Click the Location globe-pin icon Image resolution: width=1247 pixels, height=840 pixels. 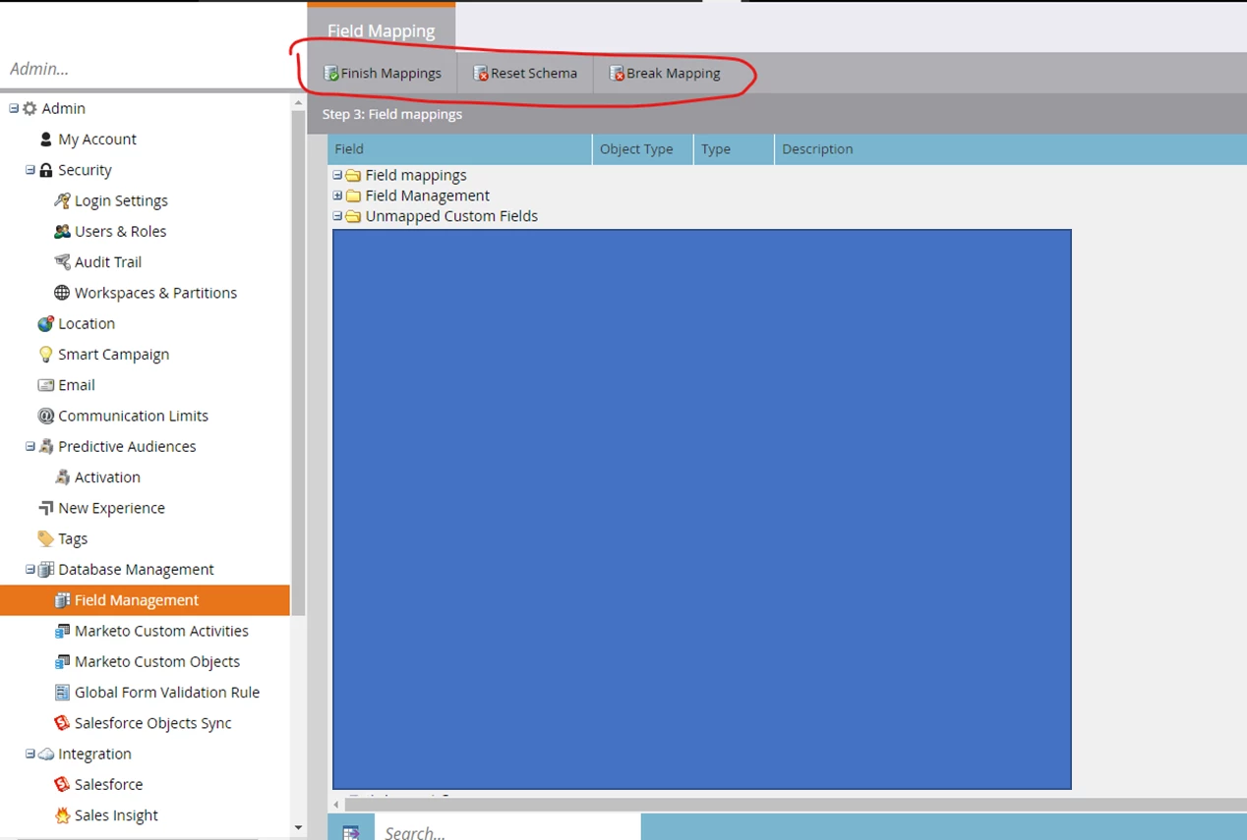[x=46, y=323]
